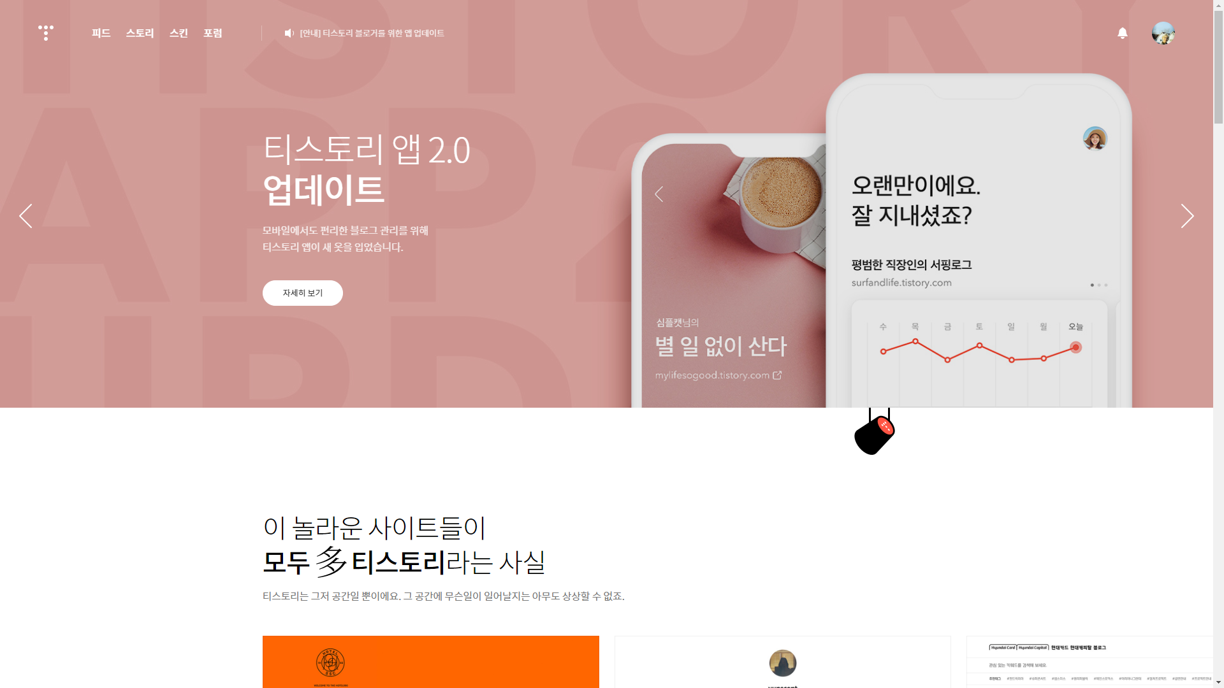Open the notification bell
This screenshot has width=1224, height=688.
pyautogui.click(x=1123, y=32)
